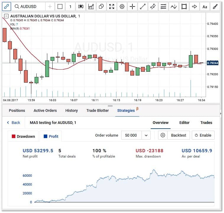Open the timeframe selector showing 1
Screen dimensions: 224x213
(70, 6)
